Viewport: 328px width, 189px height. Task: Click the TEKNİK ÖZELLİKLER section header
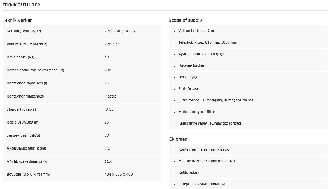pos(21,5)
